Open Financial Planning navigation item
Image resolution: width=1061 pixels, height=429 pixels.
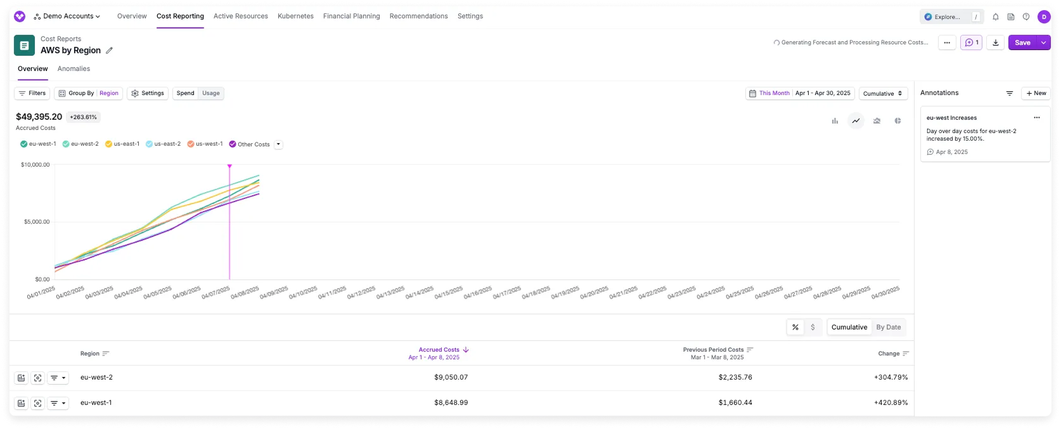[x=352, y=16]
